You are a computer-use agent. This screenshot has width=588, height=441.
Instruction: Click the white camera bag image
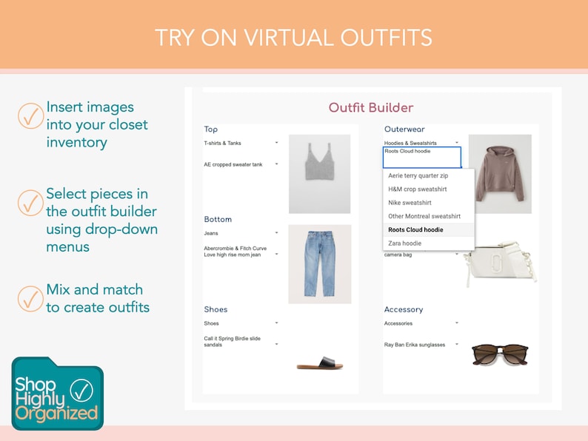[x=500, y=263]
